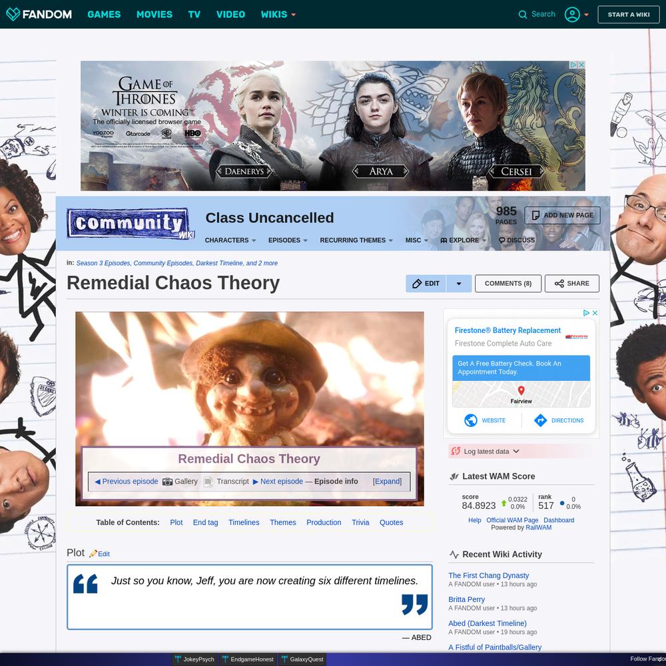The height and width of the screenshot is (666, 666).
Task: Expand the Log latest data dropdown
Action: coord(516,451)
